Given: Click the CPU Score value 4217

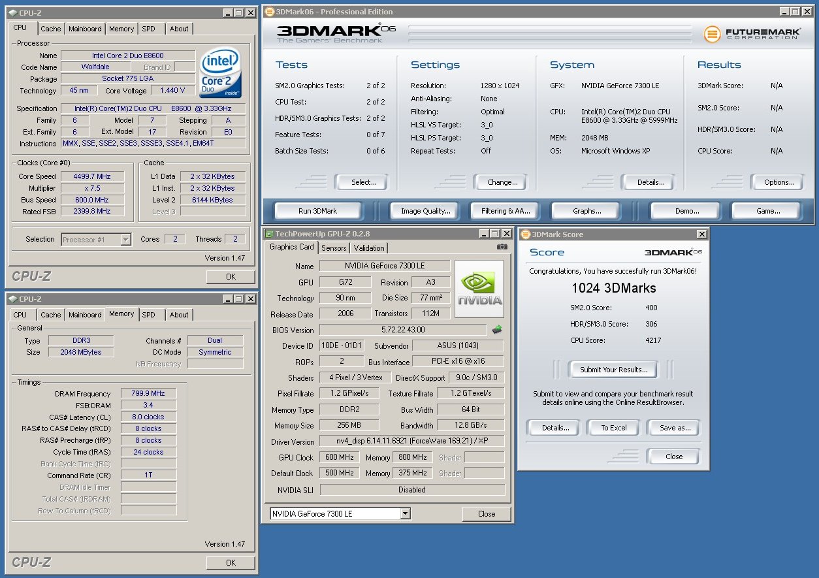Looking at the screenshot, I should [x=652, y=340].
